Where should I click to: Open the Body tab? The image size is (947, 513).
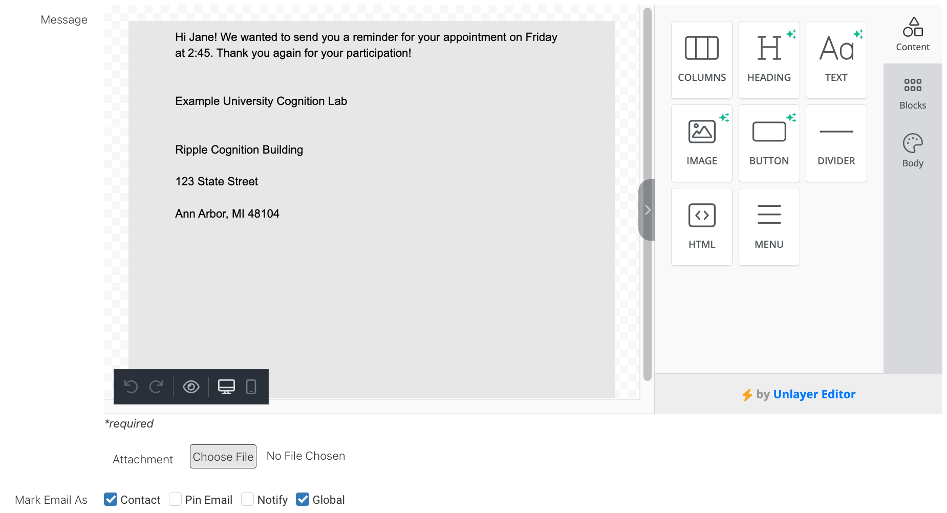click(912, 151)
